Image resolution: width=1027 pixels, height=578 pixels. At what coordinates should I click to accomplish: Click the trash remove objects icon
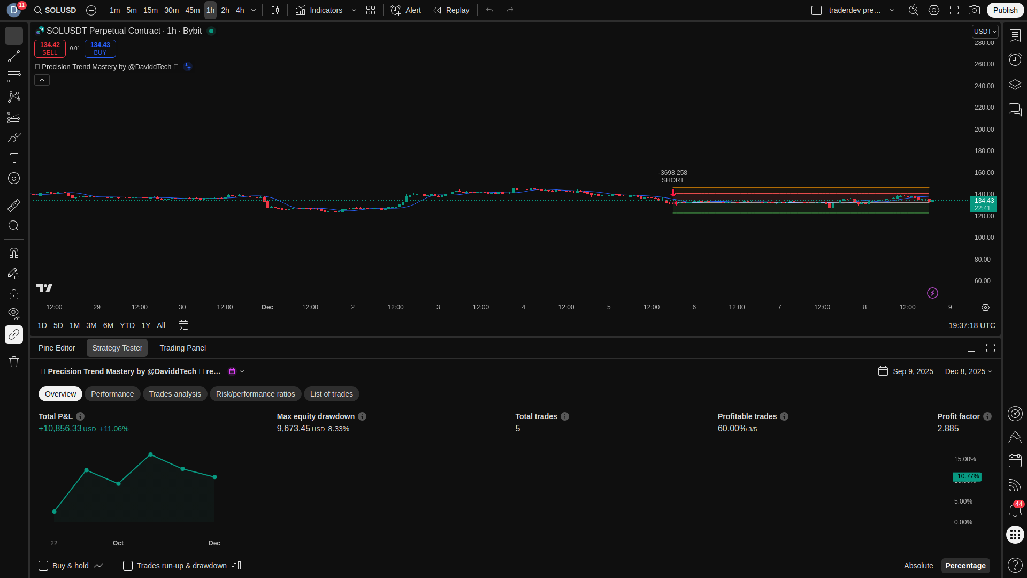coord(14,362)
